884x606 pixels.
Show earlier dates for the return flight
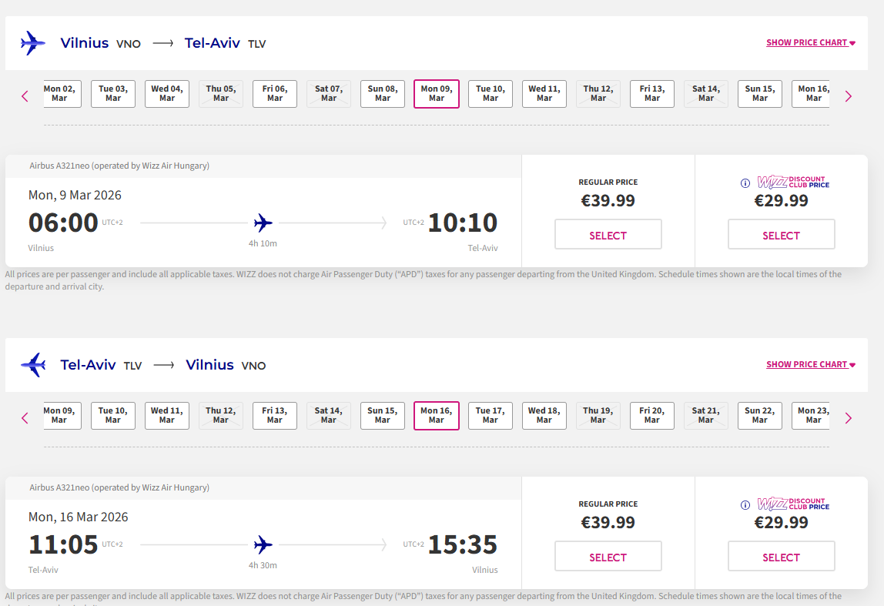point(25,418)
